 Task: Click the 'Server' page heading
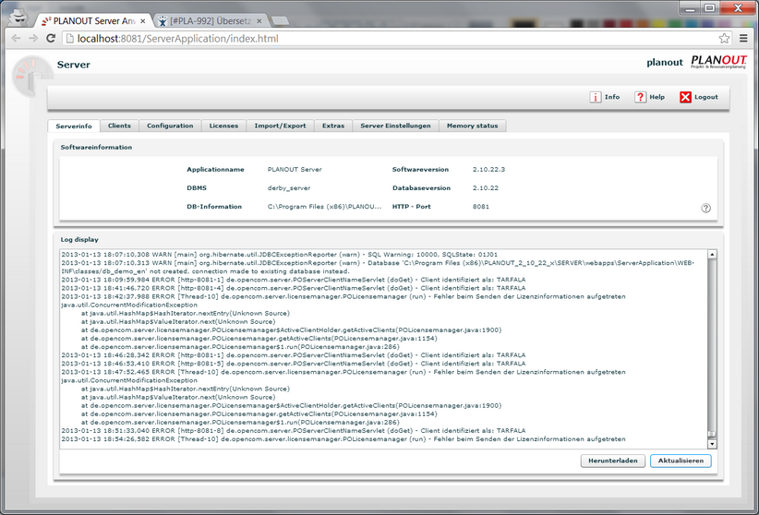coord(74,65)
